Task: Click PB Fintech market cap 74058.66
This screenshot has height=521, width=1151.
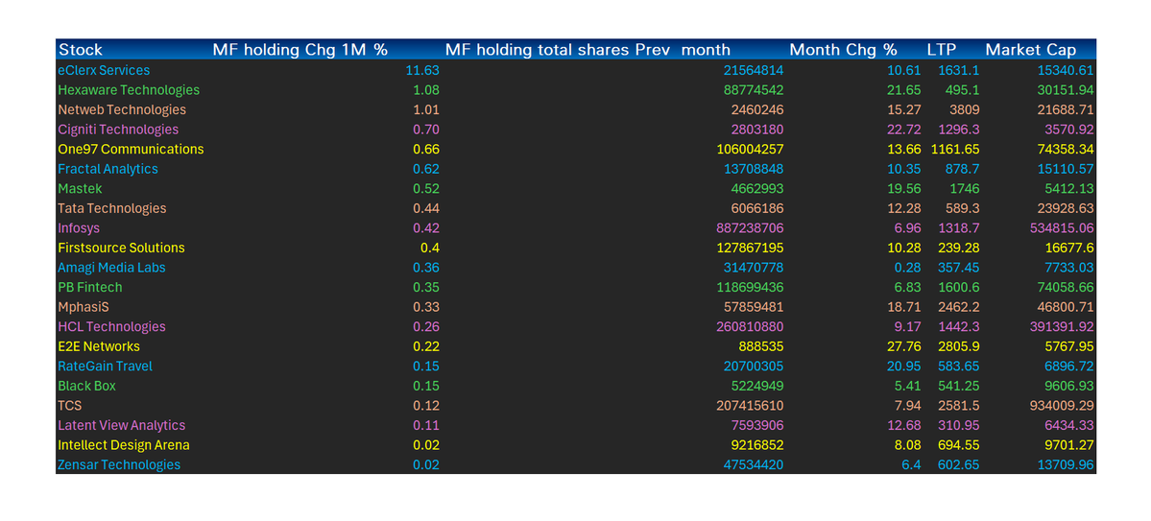Action: point(1066,288)
